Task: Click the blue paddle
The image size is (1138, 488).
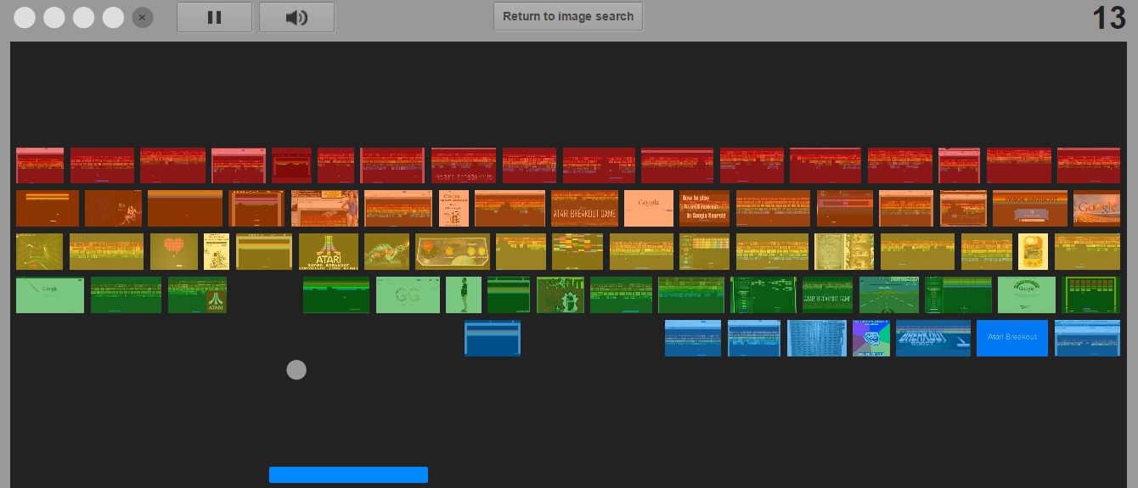Action: point(348,474)
